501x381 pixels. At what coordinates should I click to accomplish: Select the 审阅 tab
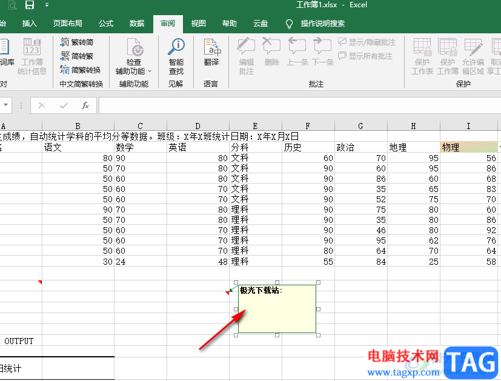point(168,24)
